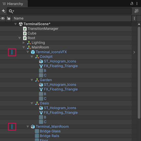141x141 pixels.
Task: Click ST_Hologram_Icons model icon under Oasis
Action: (41, 108)
